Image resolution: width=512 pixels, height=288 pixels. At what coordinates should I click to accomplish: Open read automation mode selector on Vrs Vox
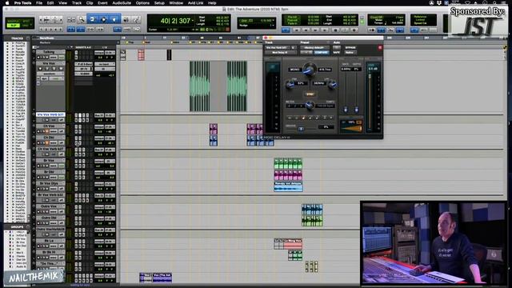point(57,78)
